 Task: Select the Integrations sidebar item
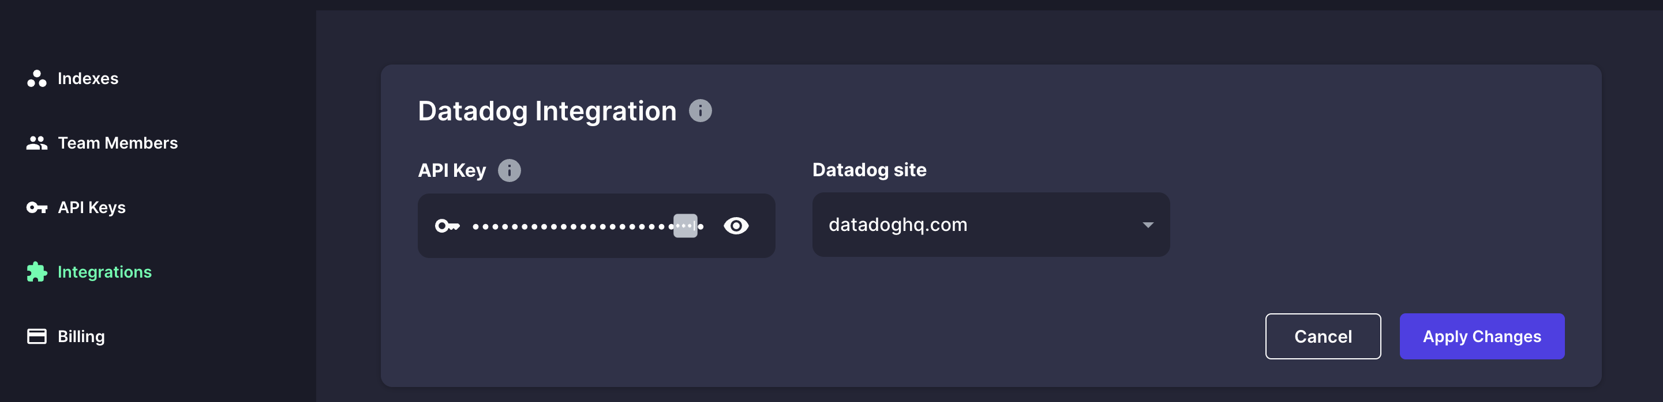(104, 272)
